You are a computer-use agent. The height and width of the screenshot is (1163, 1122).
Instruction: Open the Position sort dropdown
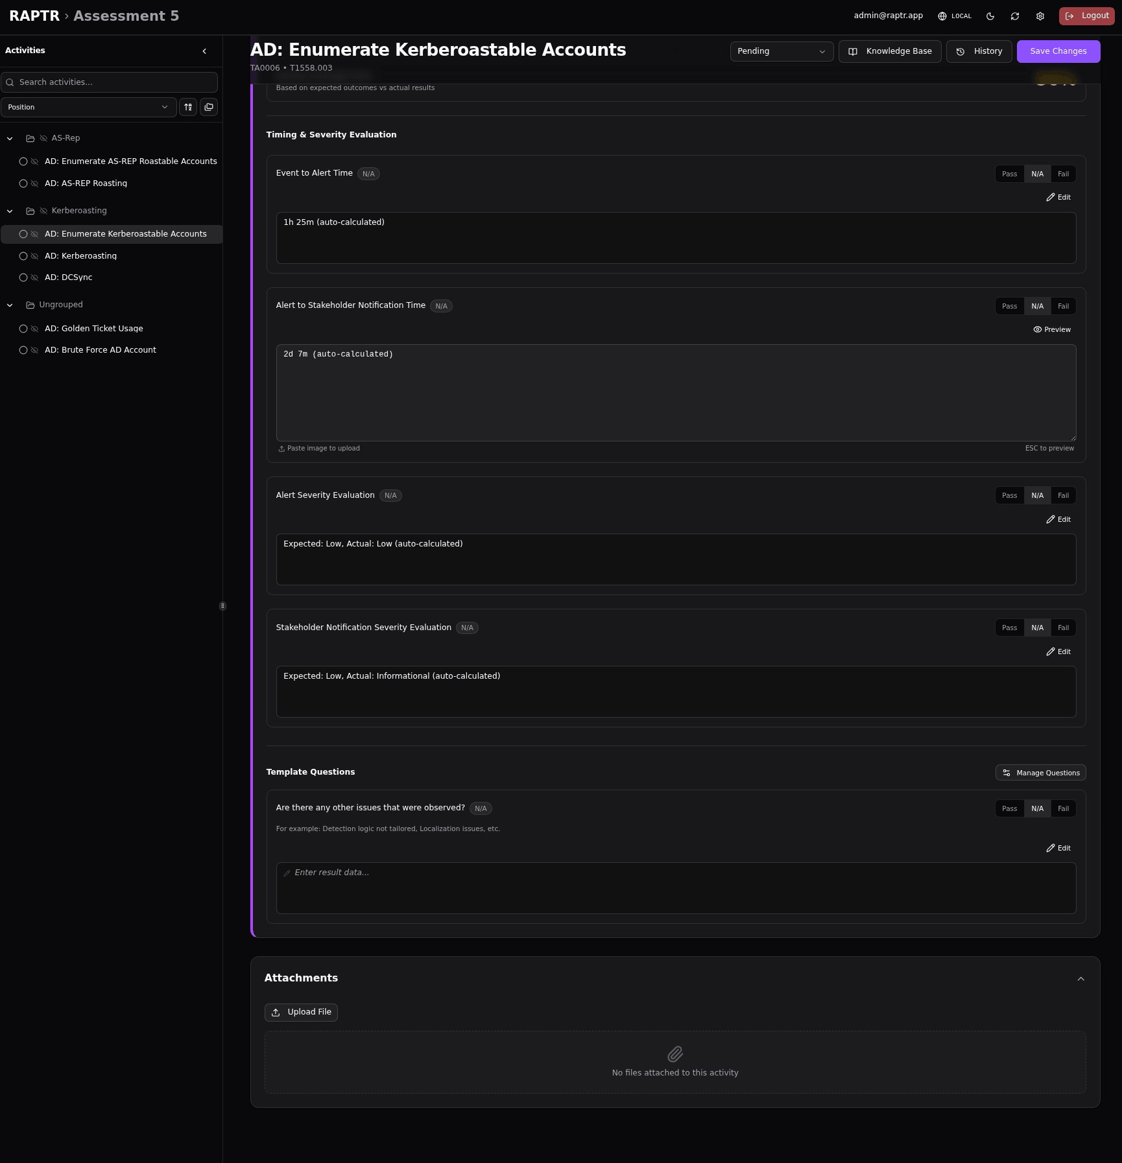(x=88, y=108)
